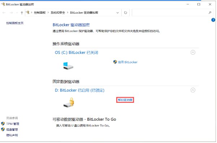Open 控制面板 breadcrumb
The height and width of the screenshot is (143, 217).
[x=40, y=13]
